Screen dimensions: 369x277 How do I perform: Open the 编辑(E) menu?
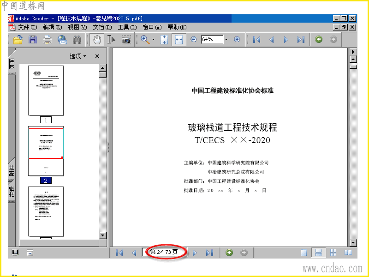[x=53, y=27]
